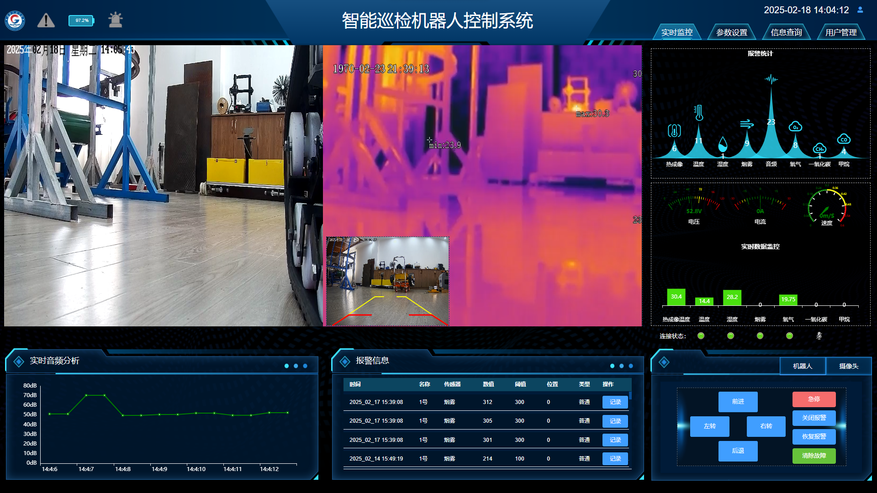Viewport: 877px width, 493px height.
Task: Click the 前进 forward button
Action: (x=738, y=402)
